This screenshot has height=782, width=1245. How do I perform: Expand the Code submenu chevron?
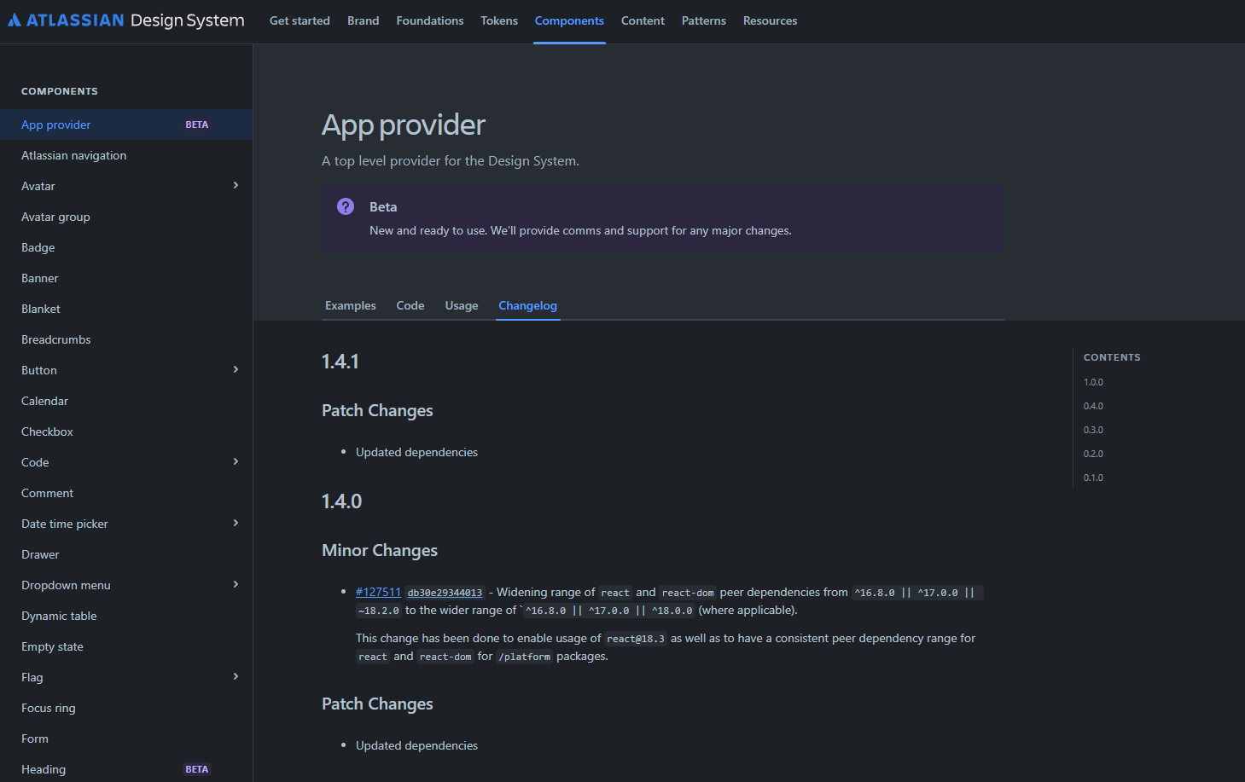coord(236,461)
